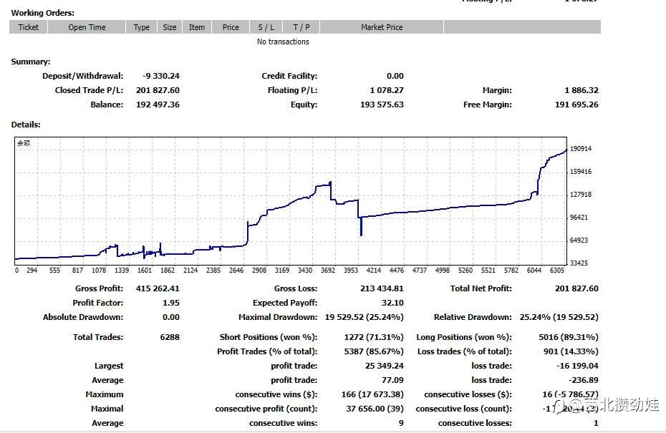Select largest profit trade value 25 349.24
The height and width of the screenshot is (433, 666).
click(x=385, y=366)
